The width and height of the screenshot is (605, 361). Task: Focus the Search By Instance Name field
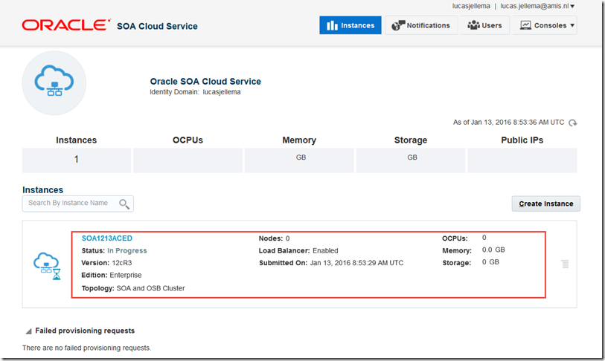pos(69,203)
